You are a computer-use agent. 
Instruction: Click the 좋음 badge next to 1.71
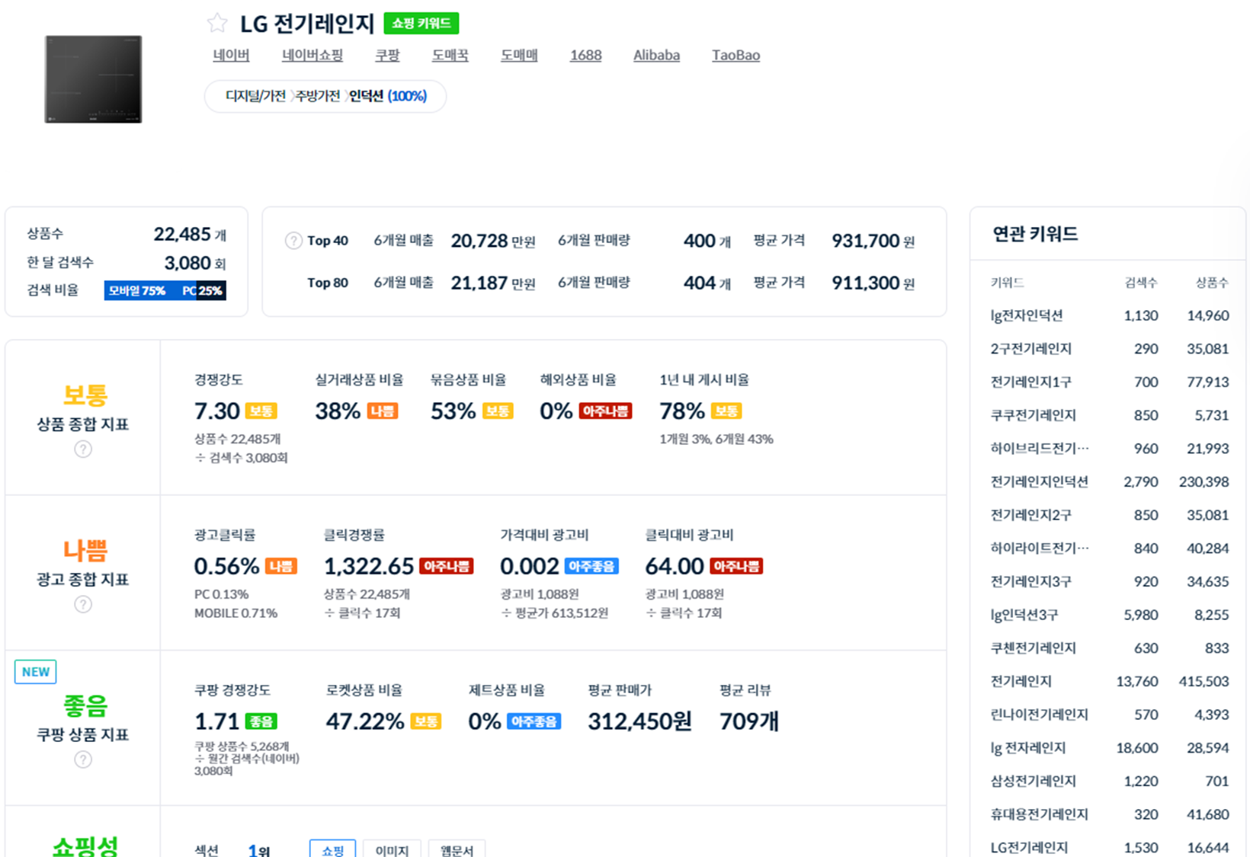pos(261,721)
